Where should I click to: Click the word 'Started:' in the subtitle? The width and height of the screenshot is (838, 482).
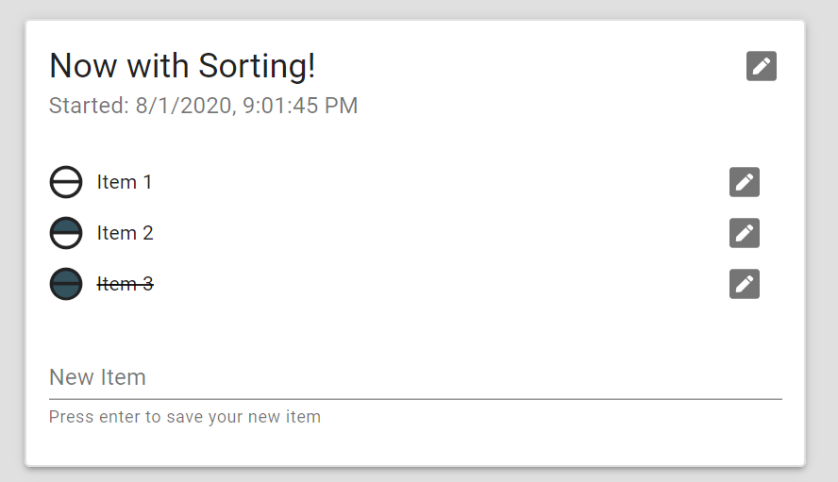pyautogui.click(x=89, y=106)
